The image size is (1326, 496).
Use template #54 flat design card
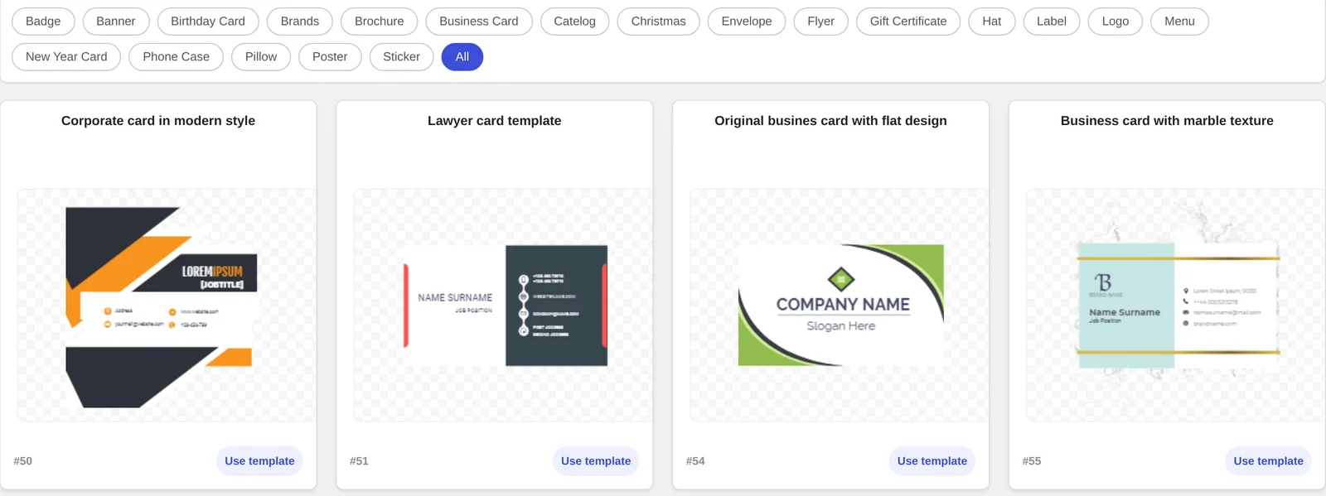(932, 461)
